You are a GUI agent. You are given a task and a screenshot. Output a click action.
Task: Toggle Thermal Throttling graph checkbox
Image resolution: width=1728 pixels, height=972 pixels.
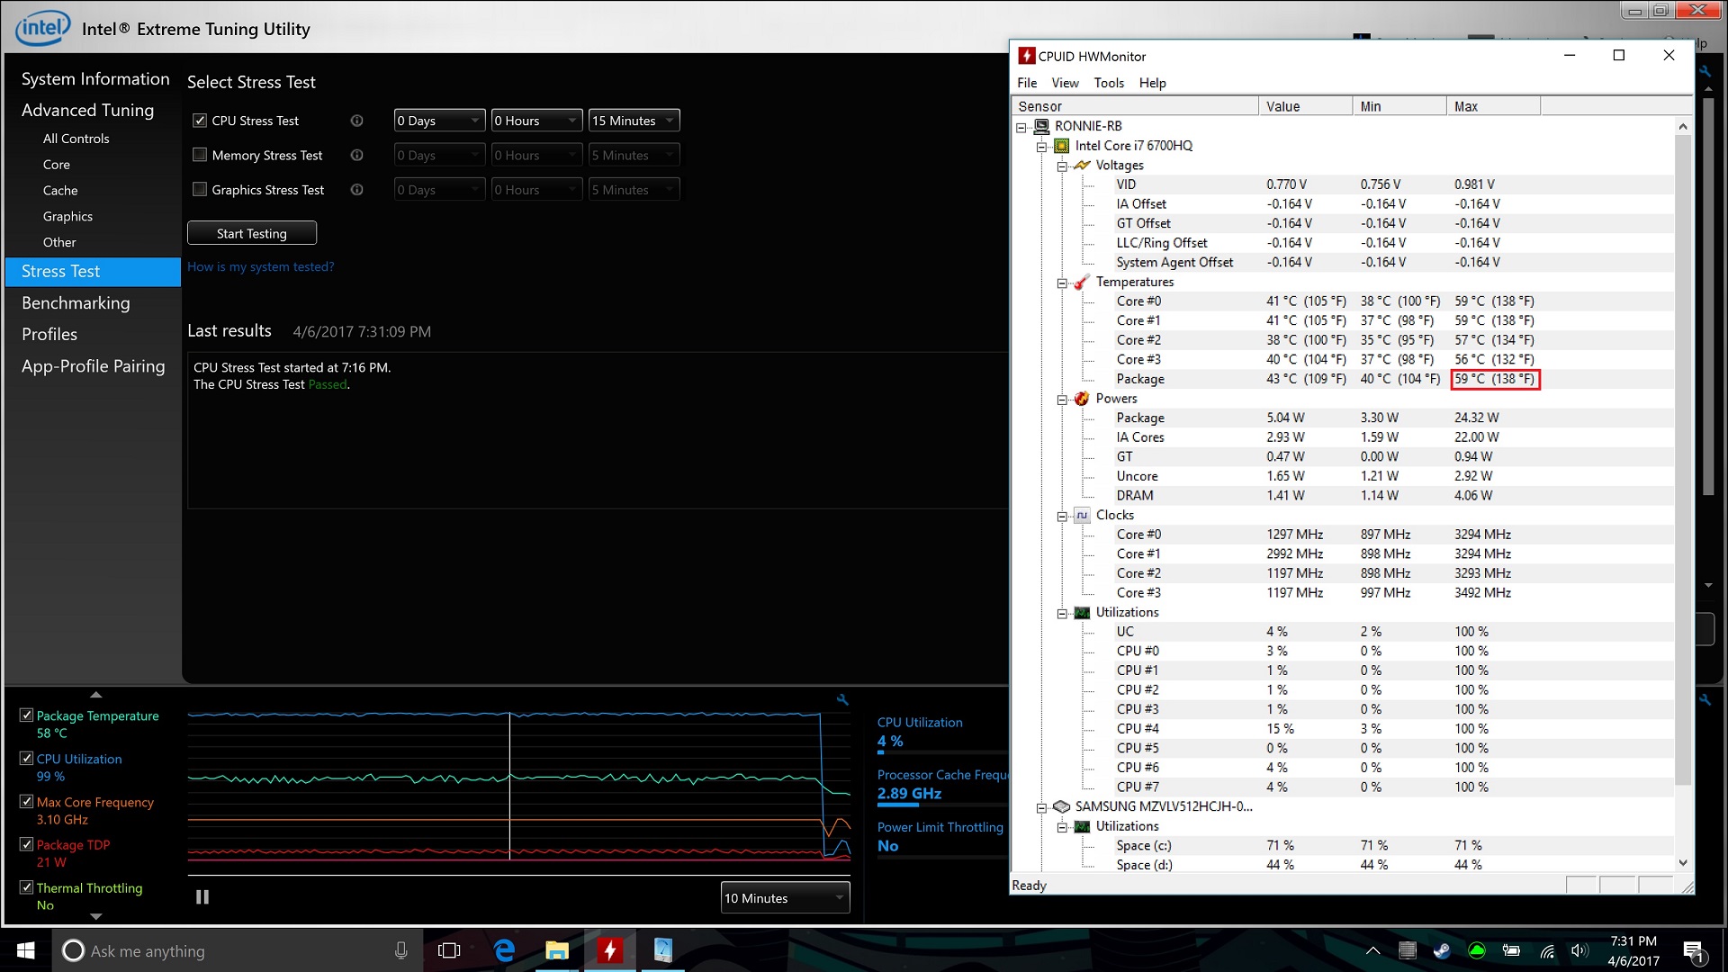[26, 887]
